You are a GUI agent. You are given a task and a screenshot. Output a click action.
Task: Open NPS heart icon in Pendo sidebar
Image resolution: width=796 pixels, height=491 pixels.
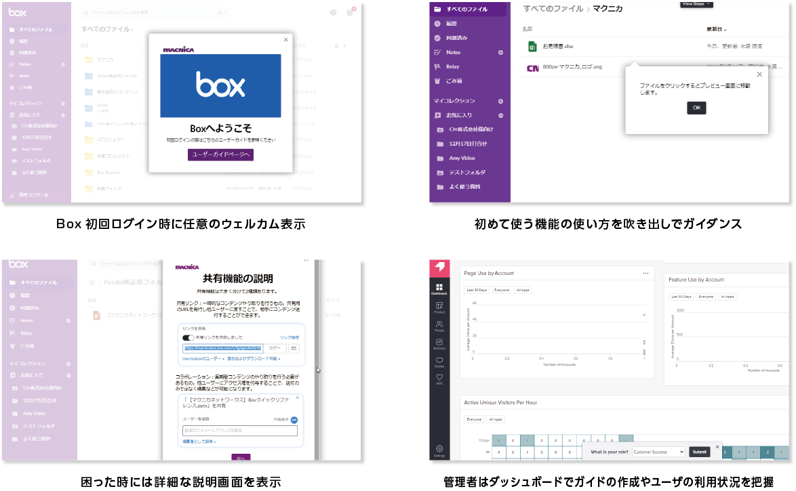pyautogui.click(x=439, y=379)
